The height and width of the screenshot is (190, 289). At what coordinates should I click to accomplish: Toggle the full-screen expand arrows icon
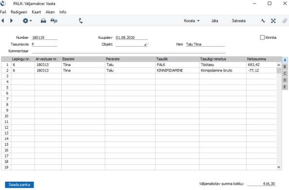click(273, 21)
